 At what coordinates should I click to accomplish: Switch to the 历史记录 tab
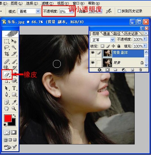coord(131,34)
